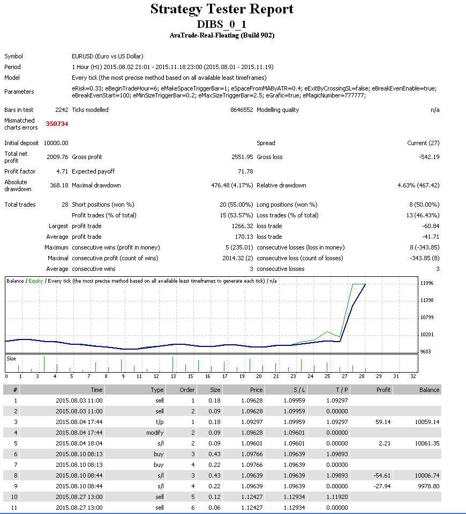Click the Time column header
Viewport: 466px width, 514px height.
62,390
